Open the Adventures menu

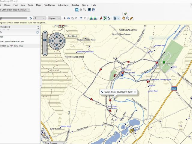click(x=63, y=5)
